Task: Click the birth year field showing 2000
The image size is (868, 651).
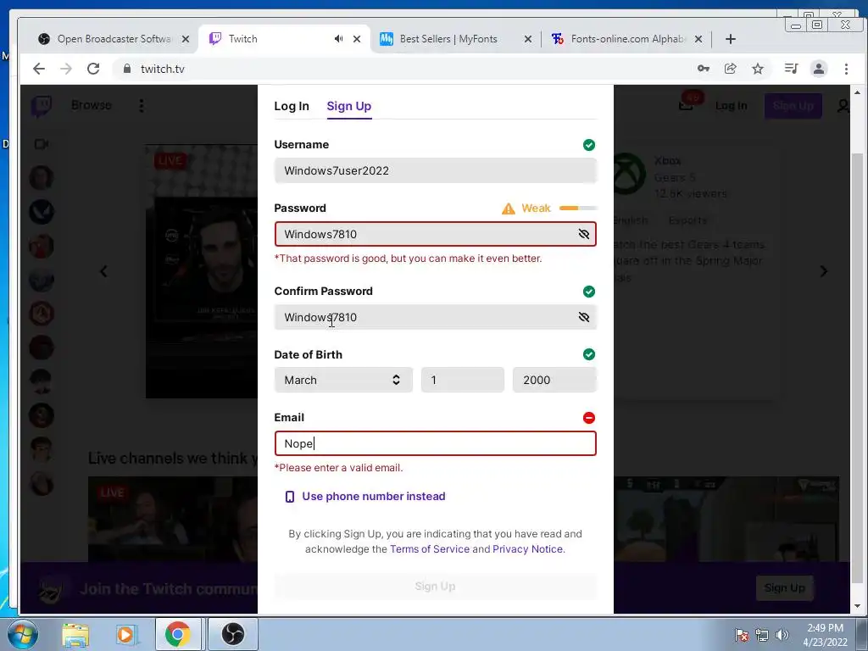Action: [x=554, y=380]
